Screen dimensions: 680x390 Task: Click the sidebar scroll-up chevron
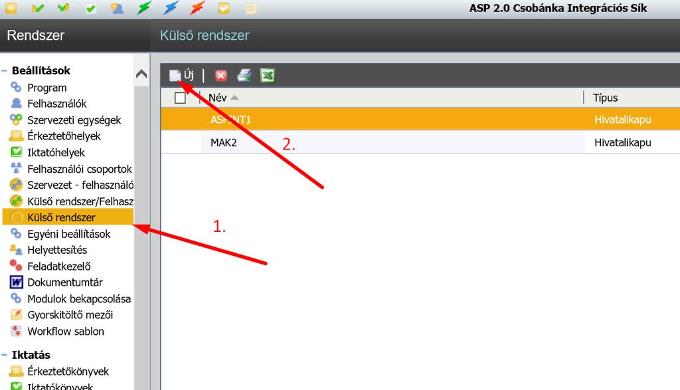[141, 74]
